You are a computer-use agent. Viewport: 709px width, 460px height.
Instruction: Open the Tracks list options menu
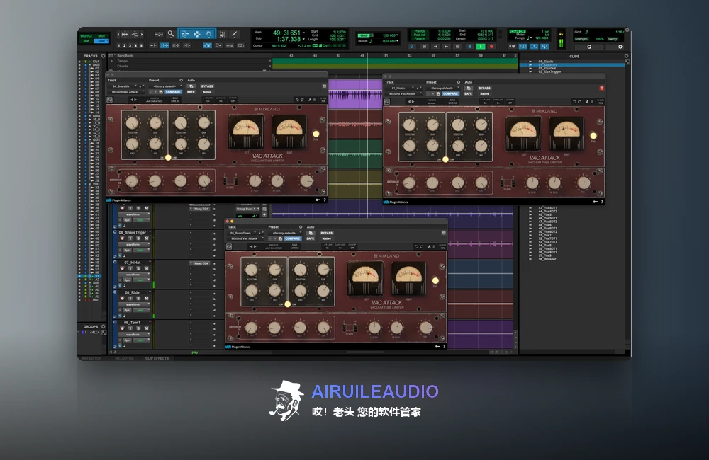(103, 56)
